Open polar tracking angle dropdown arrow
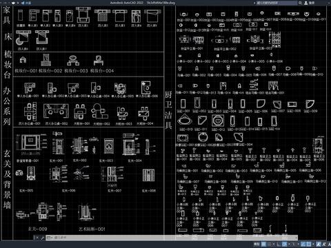Screen dimensions: 331x248 (x=289, y=244)
